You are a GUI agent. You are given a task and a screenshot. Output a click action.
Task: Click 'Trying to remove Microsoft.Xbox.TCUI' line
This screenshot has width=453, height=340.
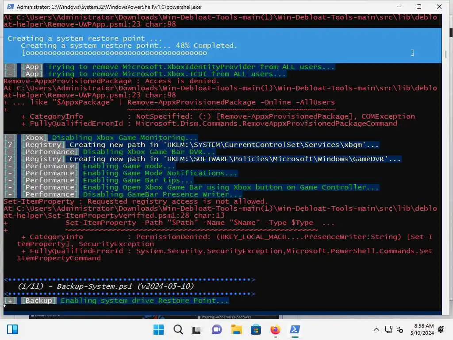167,74
